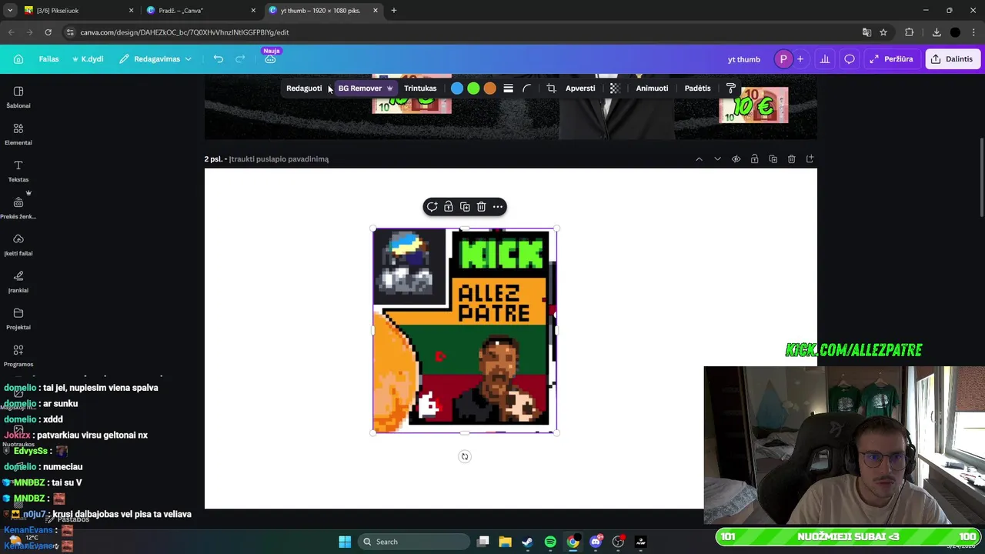
Task: Delete selected image with floating trash icon
Action: (x=482, y=207)
